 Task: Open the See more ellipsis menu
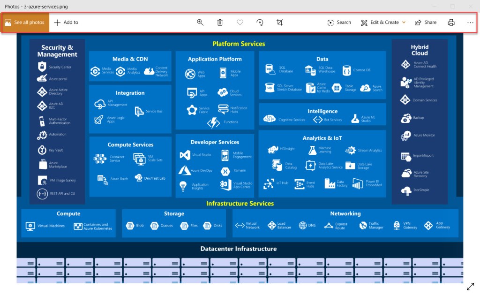point(470,23)
